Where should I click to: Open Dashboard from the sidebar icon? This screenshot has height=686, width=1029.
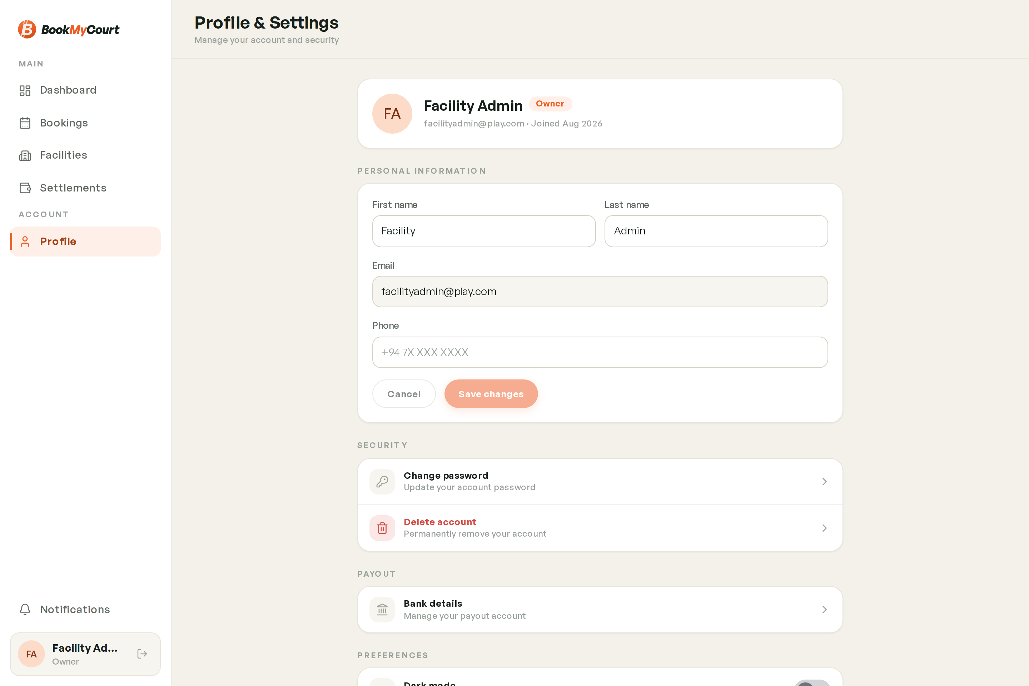pos(25,90)
